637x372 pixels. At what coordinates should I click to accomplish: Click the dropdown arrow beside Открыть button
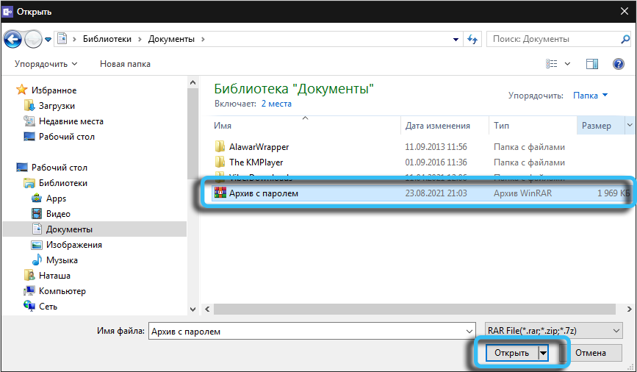pyautogui.click(x=543, y=353)
